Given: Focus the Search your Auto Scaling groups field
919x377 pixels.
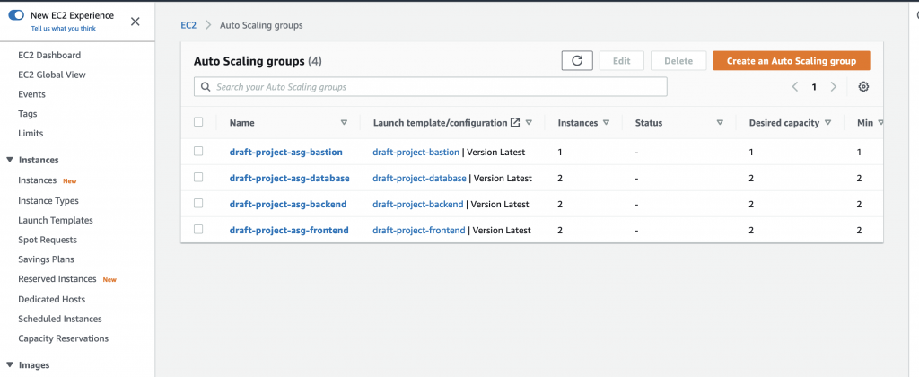Looking at the screenshot, I should [431, 87].
